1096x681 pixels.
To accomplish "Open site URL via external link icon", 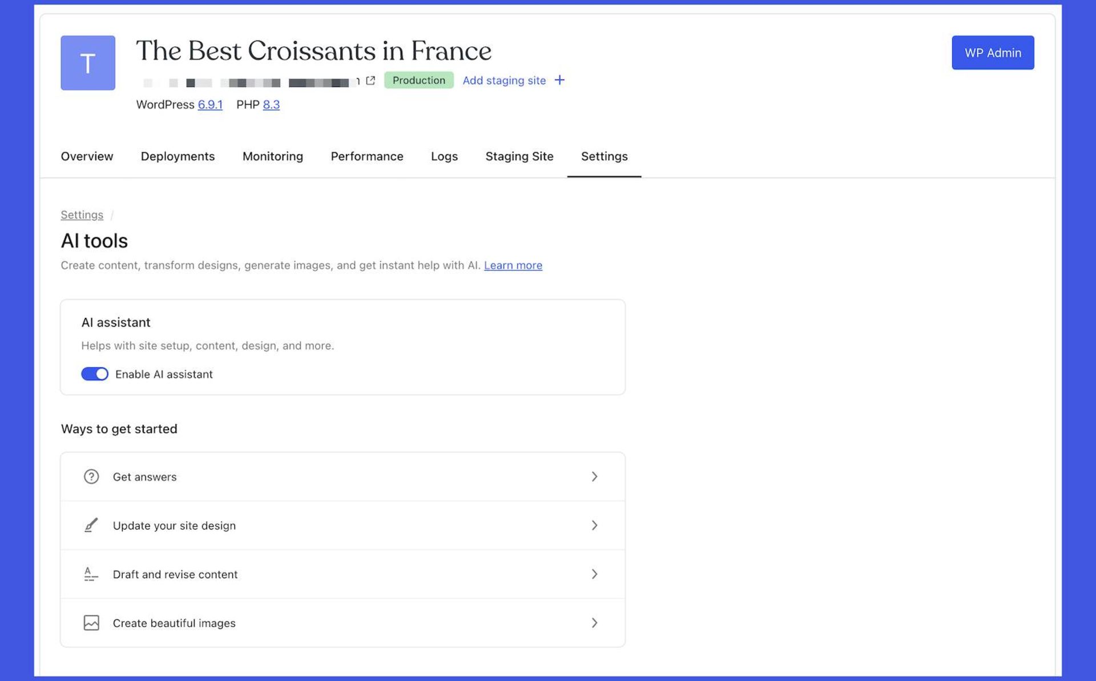I will (370, 80).
